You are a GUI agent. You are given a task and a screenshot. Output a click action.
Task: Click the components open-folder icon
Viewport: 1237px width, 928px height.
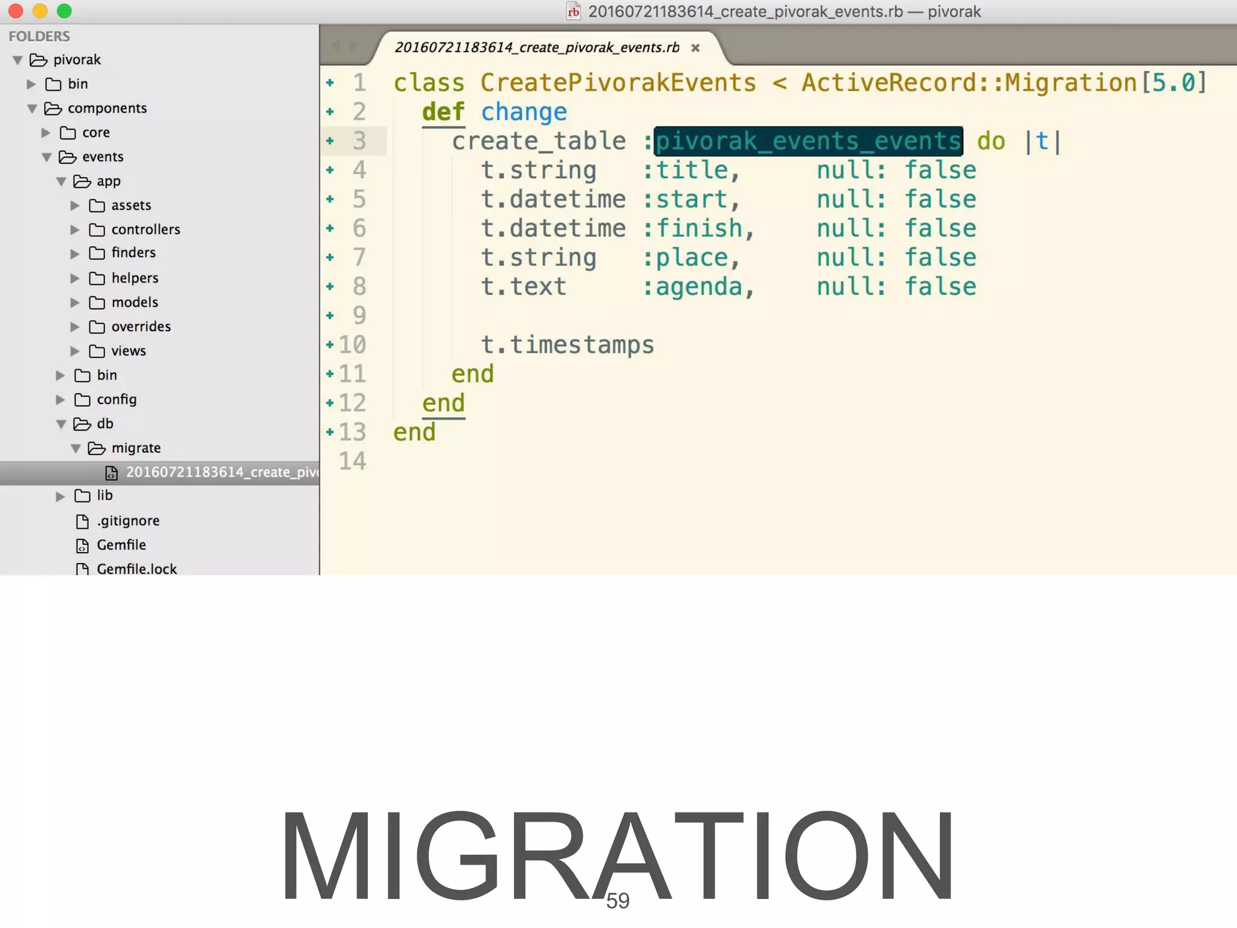53,108
